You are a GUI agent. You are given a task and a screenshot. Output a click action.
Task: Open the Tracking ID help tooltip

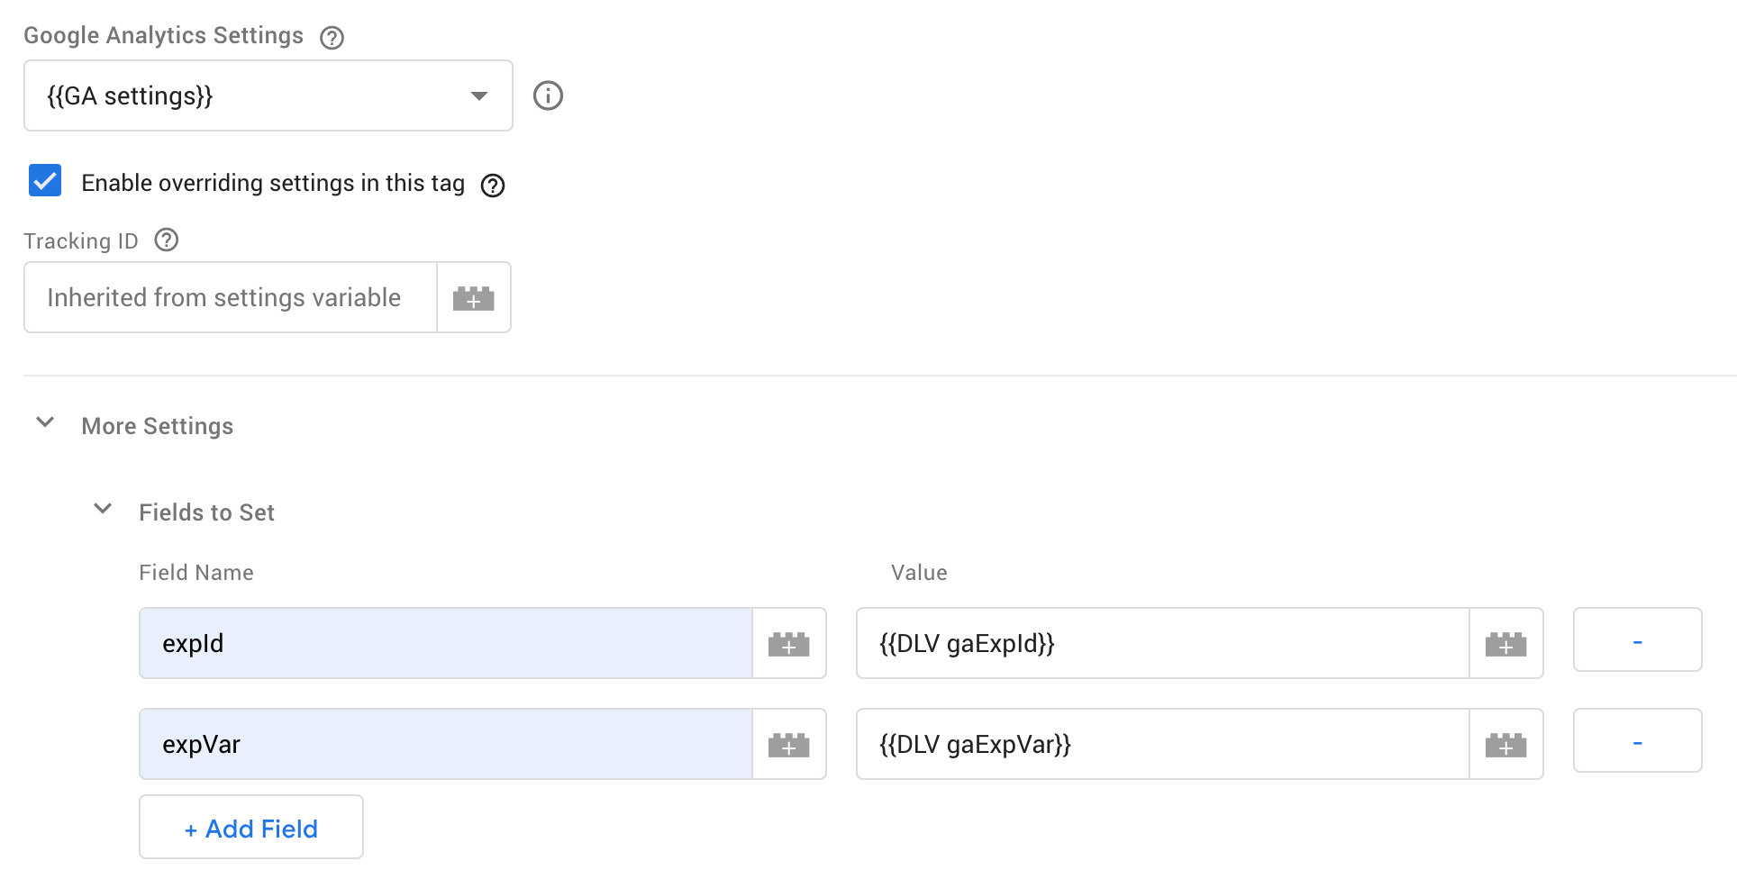[x=166, y=239]
